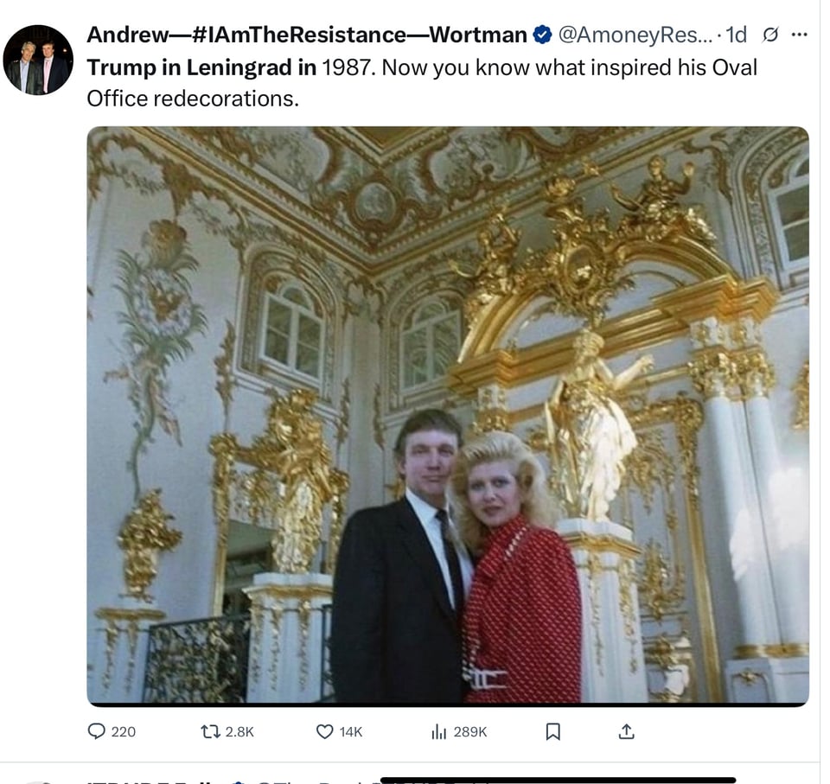830x784 pixels.
Task: Open the tweet options ellipsis menu
Action: click(797, 35)
